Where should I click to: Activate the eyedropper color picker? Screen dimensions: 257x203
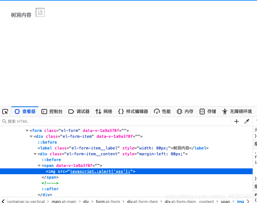click(247, 121)
